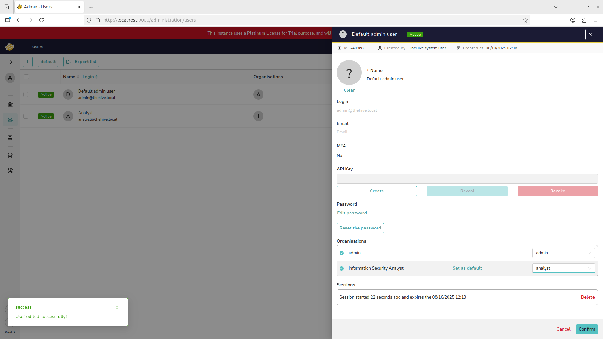The height and width of the screenshot is (339, 603).
Task: Tick the checkbox for the Analyst user
Action: [x=26, y=116]
